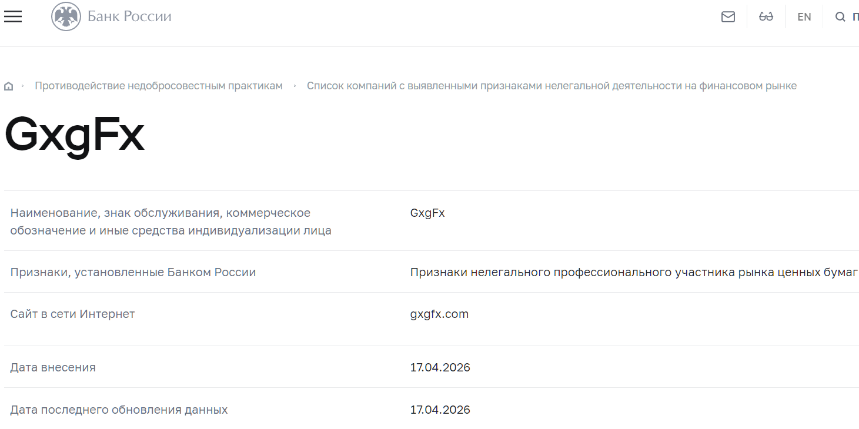Viewport: 859px width, 429px height.
Task: Open the Поиск search field
Action: pyautogui.click(x=847, y=16)
